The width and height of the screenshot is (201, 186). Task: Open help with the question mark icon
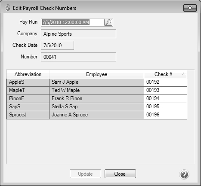coord(184,174)
